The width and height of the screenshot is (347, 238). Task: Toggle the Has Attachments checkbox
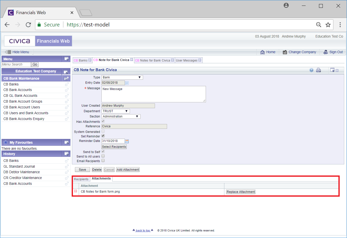click(103, 121)
